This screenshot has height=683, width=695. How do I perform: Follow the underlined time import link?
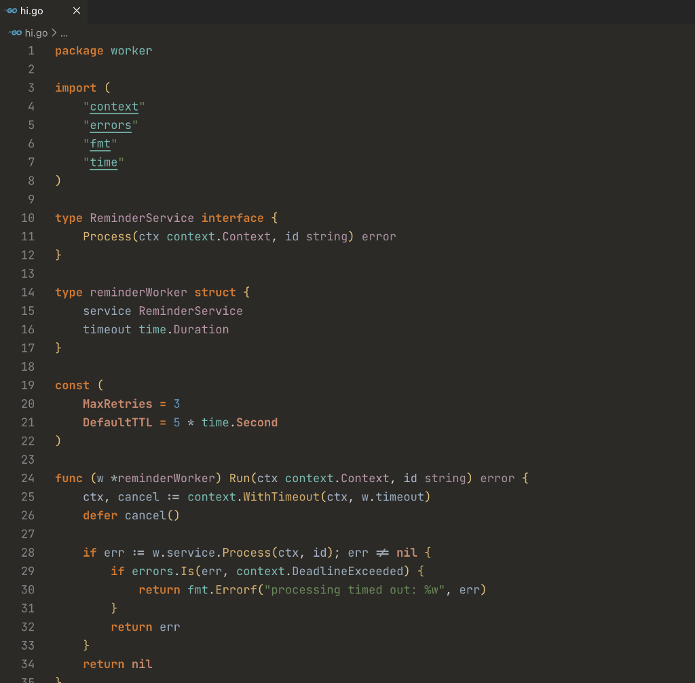pyautogui.click(x=103, y=162)
